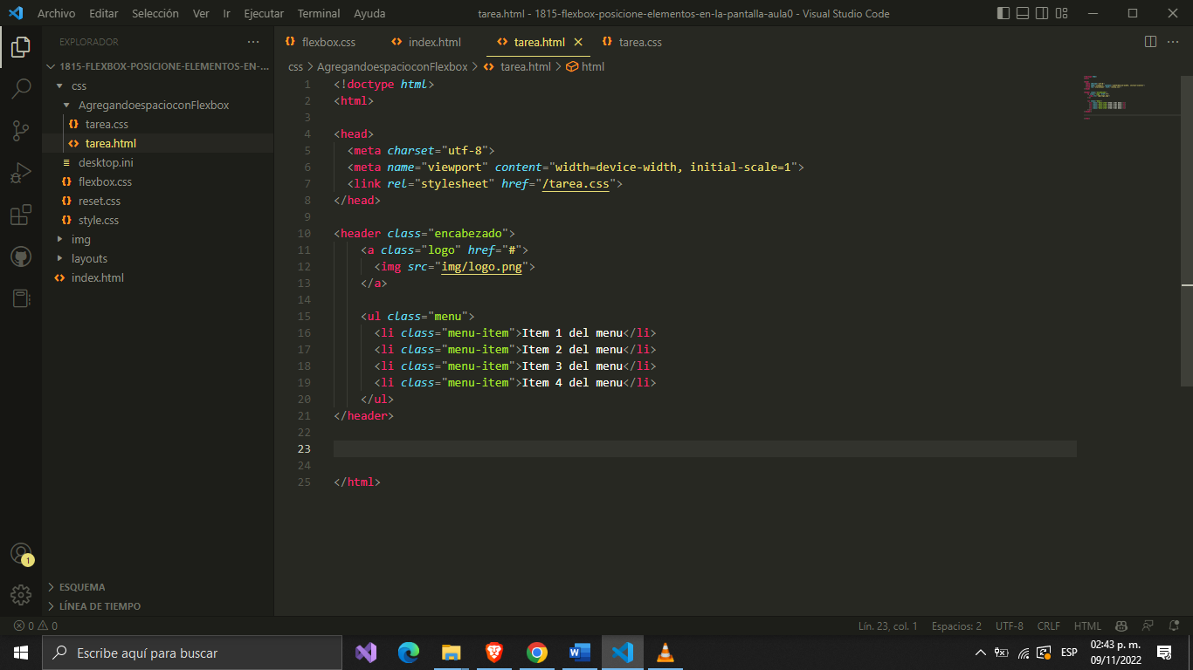Open the Manage gear icon

pyautogui.click(x=21, y=595)
